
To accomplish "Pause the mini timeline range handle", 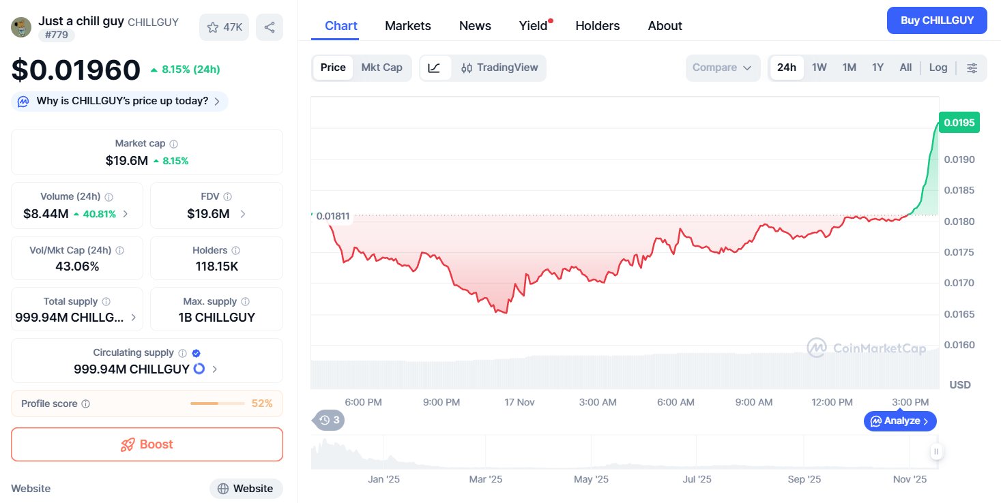I will point(936,451).
